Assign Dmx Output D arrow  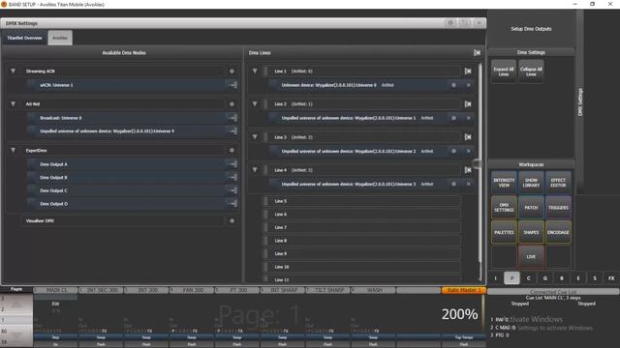232,204
